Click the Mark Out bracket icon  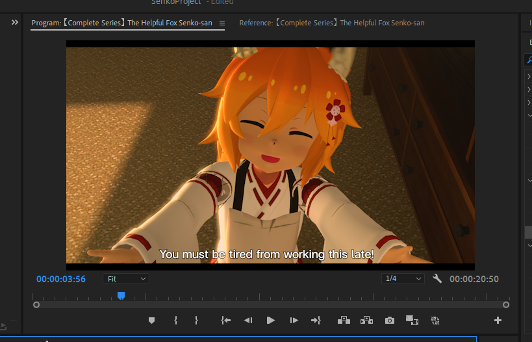point(196,321)
